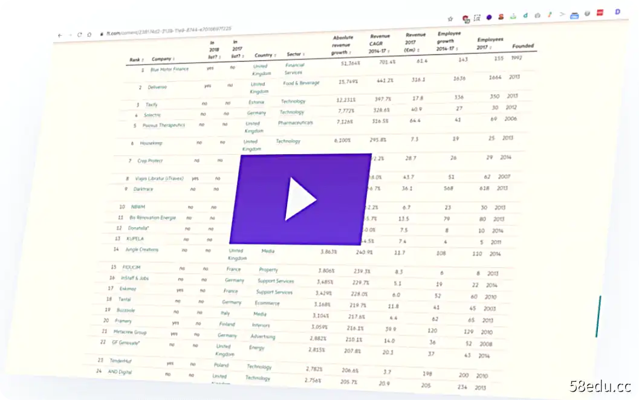The height and width of the screenshot is (400, 639).
Task: Open the Housekeep company link
Action: 151,143
